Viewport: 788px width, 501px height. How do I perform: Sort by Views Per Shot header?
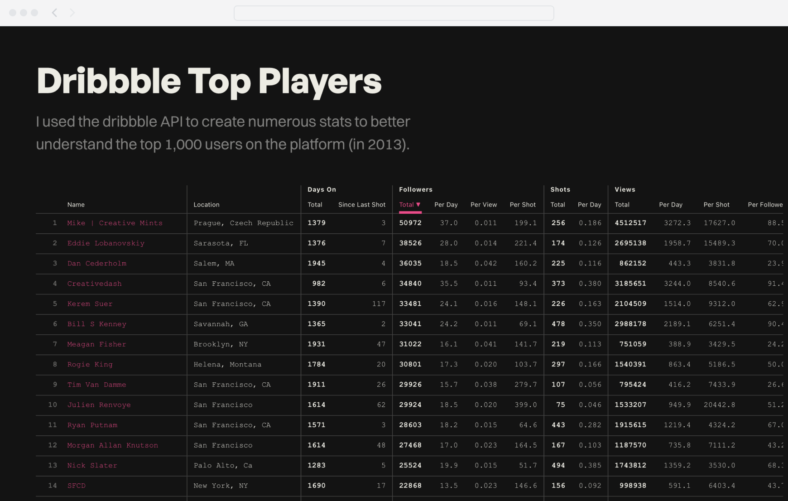(x=716, y=205)
